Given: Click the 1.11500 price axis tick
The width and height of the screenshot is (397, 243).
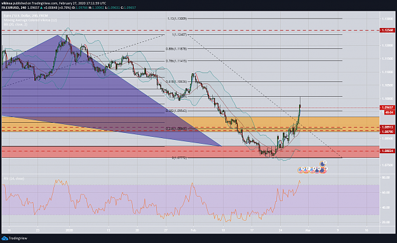Looking at the screenshot, I should click(x=387, y=59).
